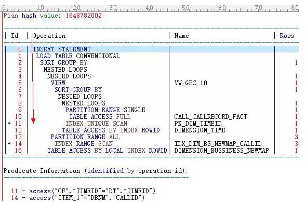Image resolution: width=306 pixels, height=202 pixels.
Task: Click NESTED LOOPS operation on row 8
Action: click(x=84, y=103)
